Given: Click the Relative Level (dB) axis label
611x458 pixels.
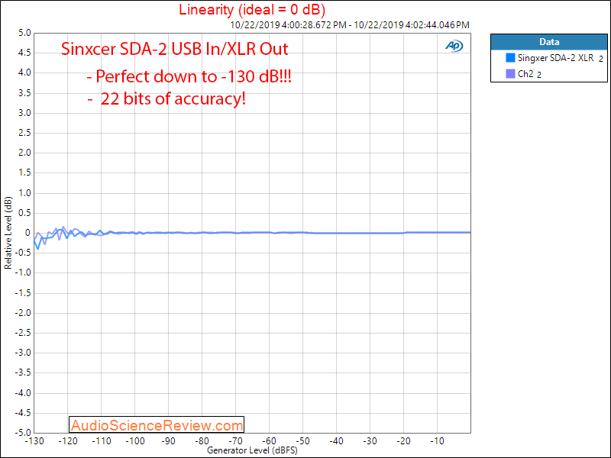Looking at the screenshot, I should click(x=8, y=233).
